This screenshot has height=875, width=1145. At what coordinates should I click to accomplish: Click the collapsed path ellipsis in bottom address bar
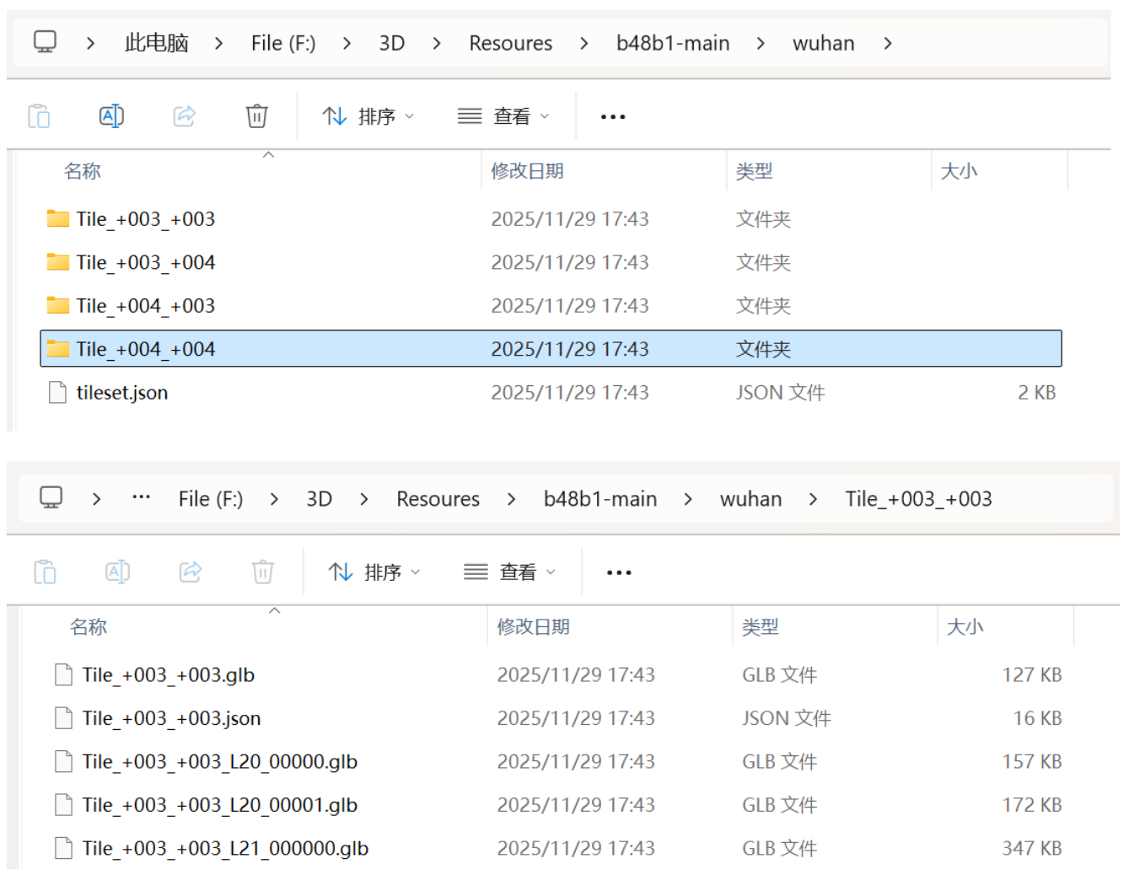point(141,497)
